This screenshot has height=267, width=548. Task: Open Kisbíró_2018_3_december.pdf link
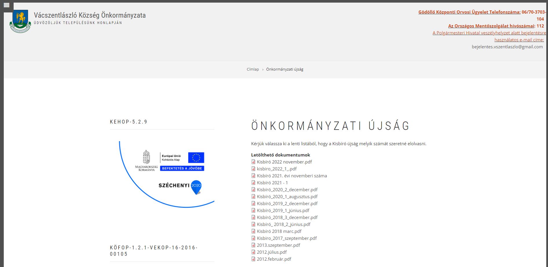[287, 217]
